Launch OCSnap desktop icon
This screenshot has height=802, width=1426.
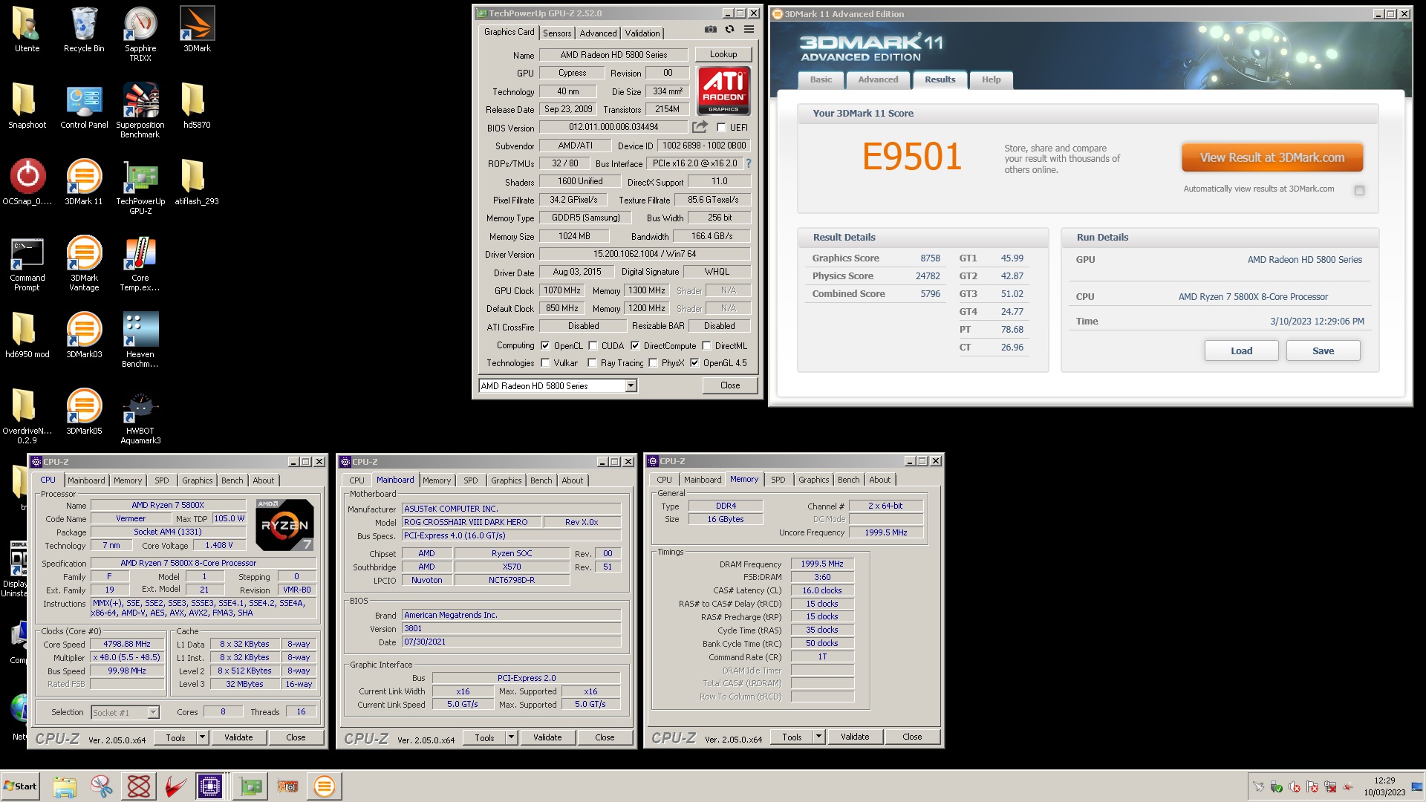27,183
